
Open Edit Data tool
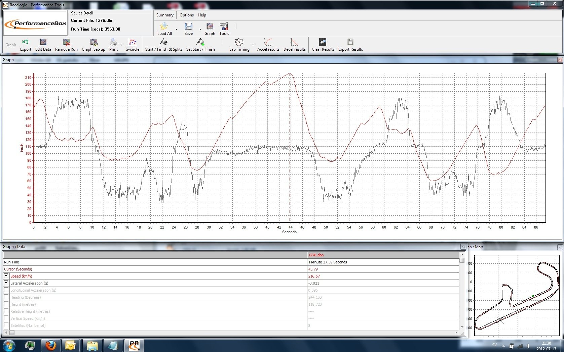(x=43, y=45)
